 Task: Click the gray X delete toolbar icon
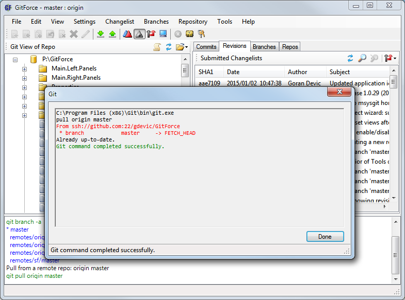click(x=74, y=34)
